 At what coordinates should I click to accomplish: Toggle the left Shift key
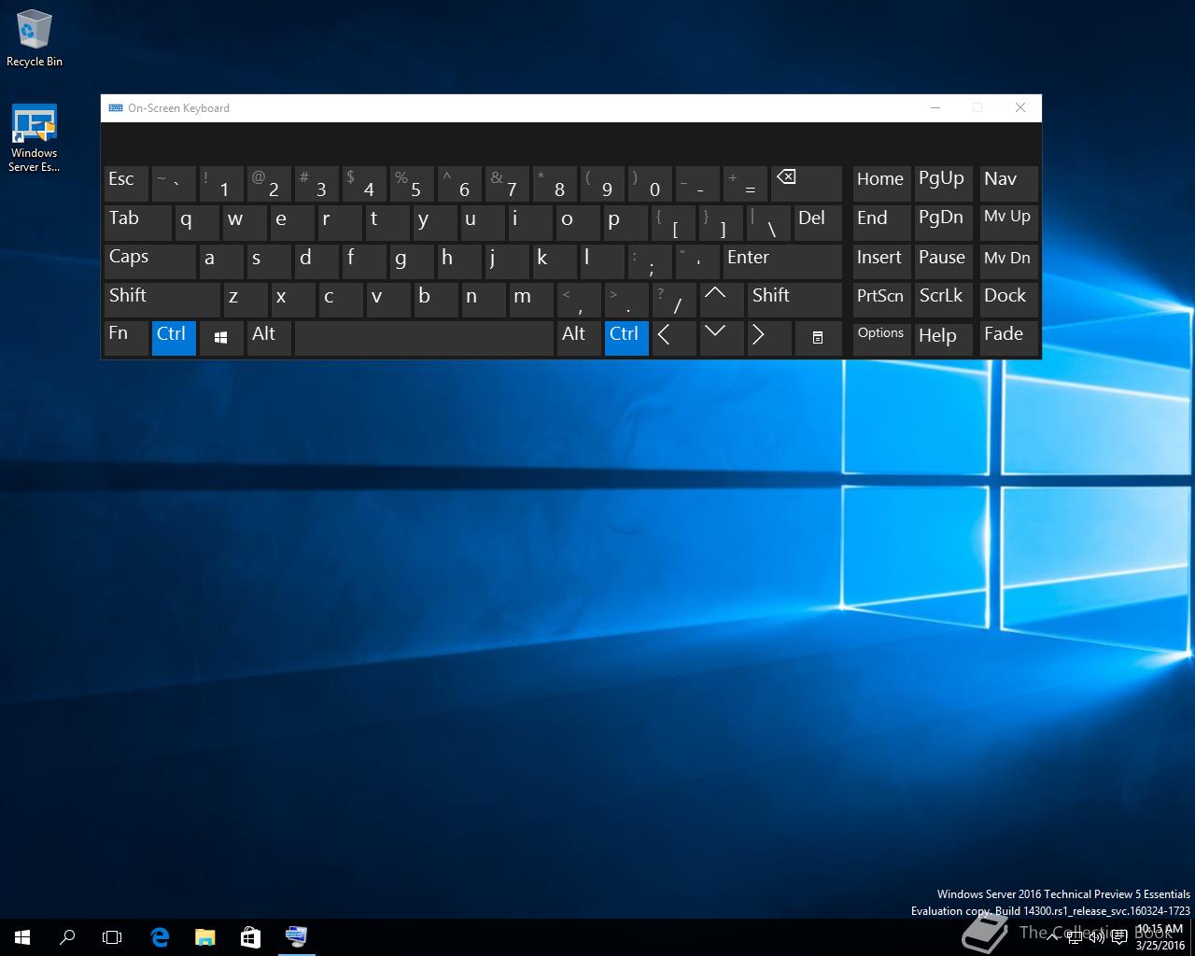coord(162,300)
